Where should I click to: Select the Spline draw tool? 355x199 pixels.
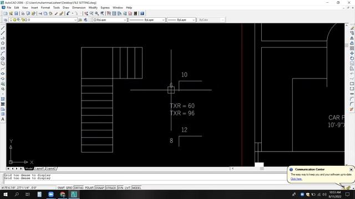coord(3,69)
